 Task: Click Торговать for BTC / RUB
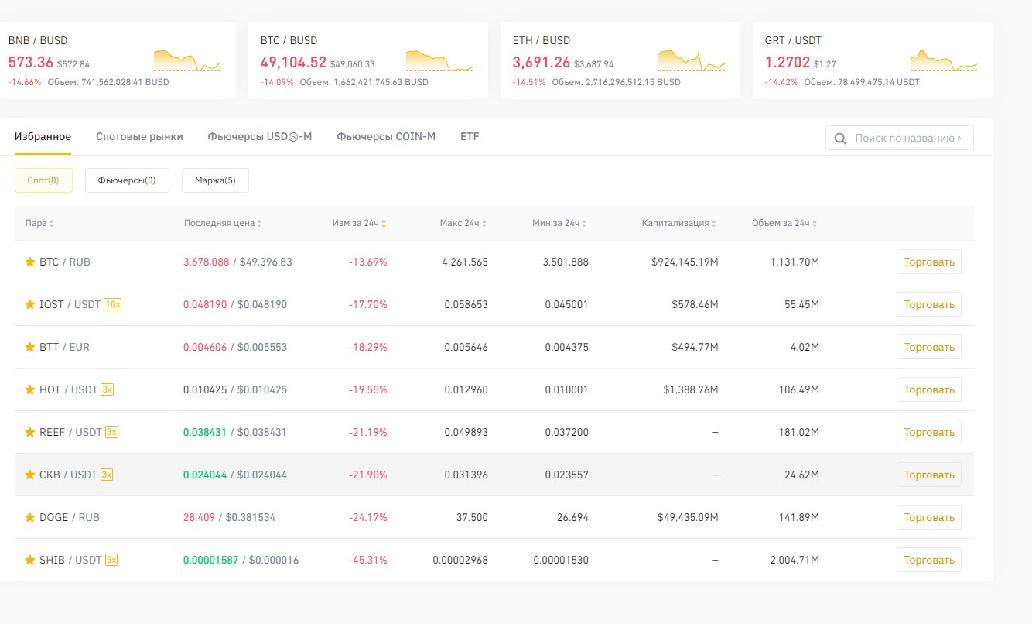click(929, 262)
